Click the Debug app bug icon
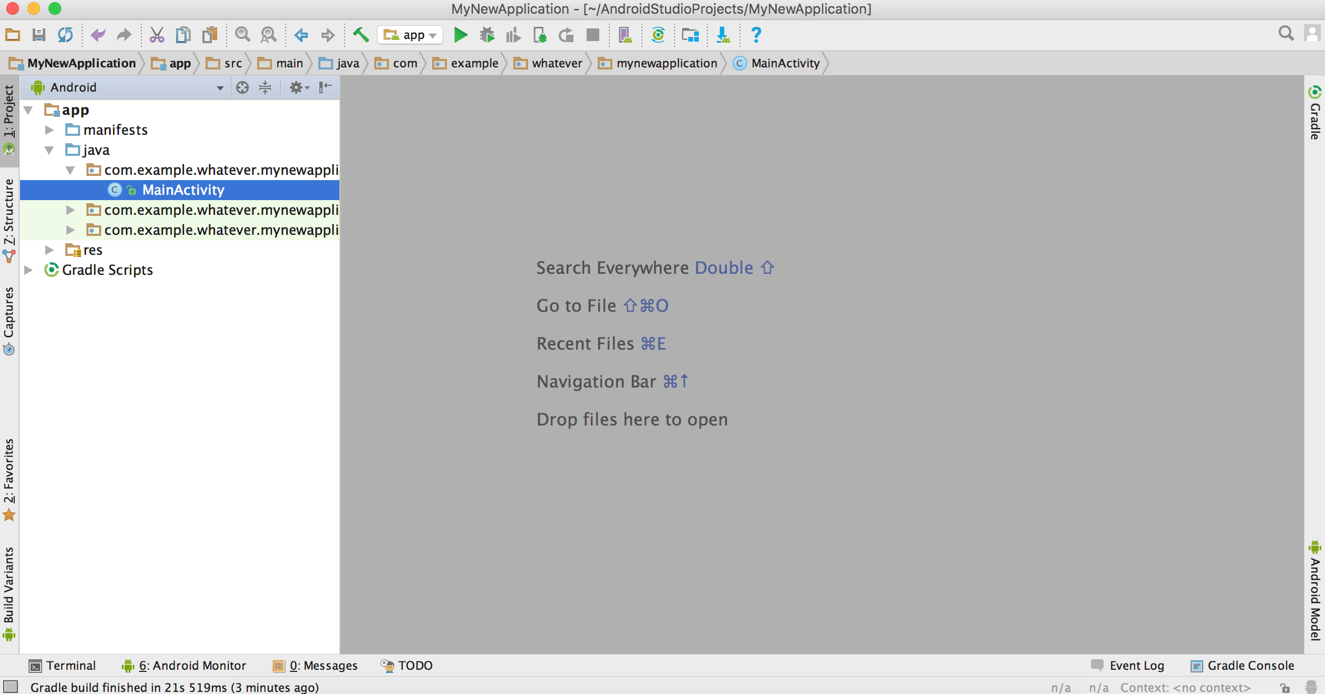 [x=487, y=35]
